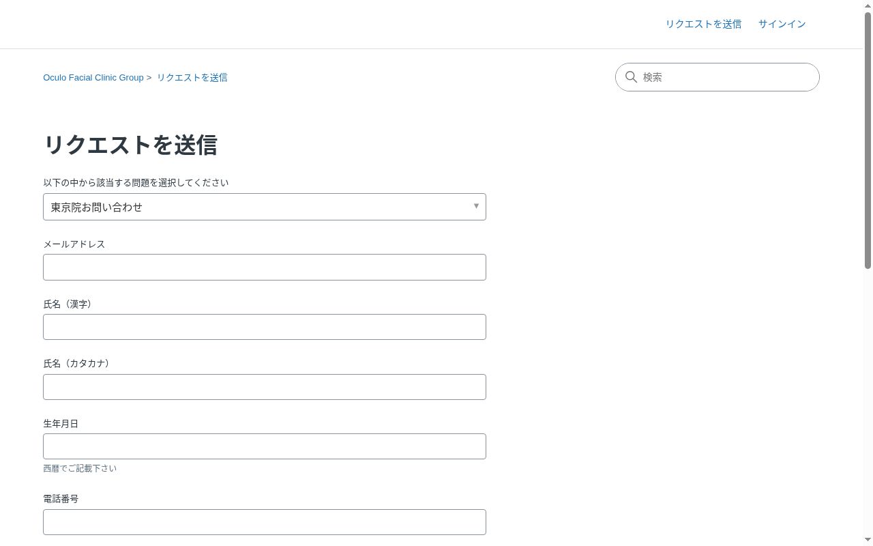The height and width of the screenshot is (546, 873).
Task: Go to Oculo Facial Clinic Group breadcrumb
Action: point(93,78)
